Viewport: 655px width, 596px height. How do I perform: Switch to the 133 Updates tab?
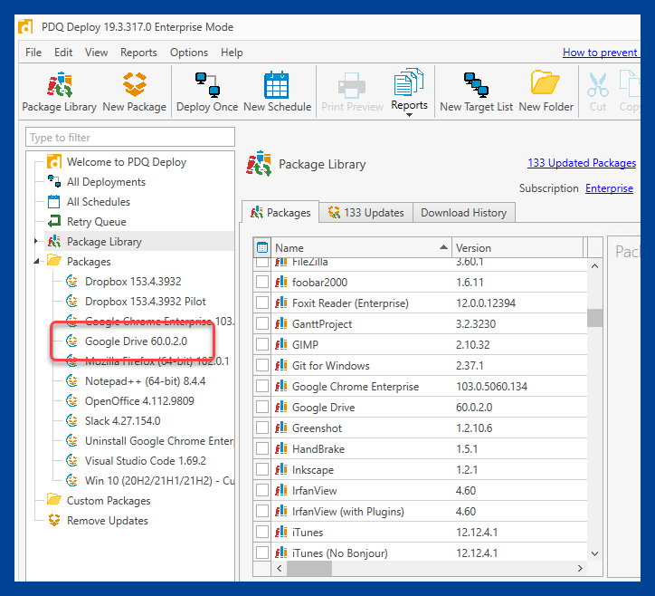(x=365, y=213)
